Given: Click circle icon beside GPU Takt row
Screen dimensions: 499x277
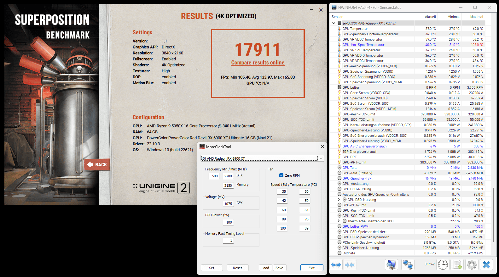Looking at the screenshot, I should (x=339, y=168).
